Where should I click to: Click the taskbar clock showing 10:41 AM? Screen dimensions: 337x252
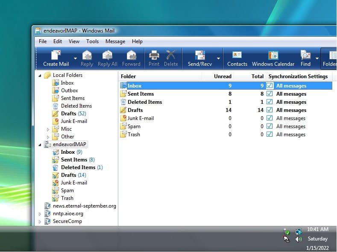(x=317, y=229)
